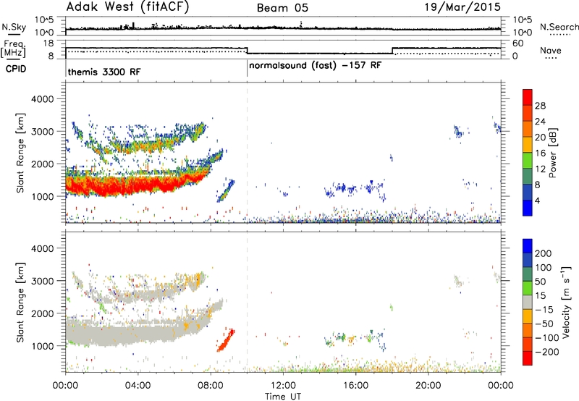Click the gray -15 to 15 velocity swatch
579x401 pixels.
(528, 303)
